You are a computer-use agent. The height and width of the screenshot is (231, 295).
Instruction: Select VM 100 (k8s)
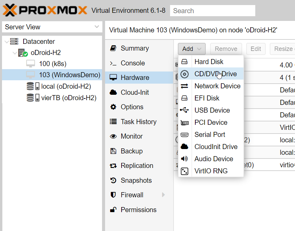click(x=53, y=64)
